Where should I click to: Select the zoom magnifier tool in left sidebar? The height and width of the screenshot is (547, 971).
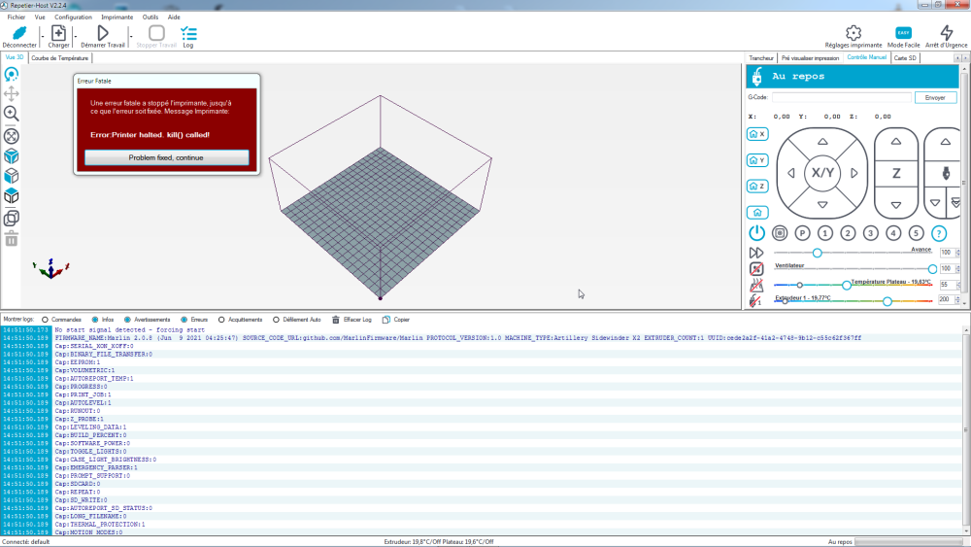point(12,114)
